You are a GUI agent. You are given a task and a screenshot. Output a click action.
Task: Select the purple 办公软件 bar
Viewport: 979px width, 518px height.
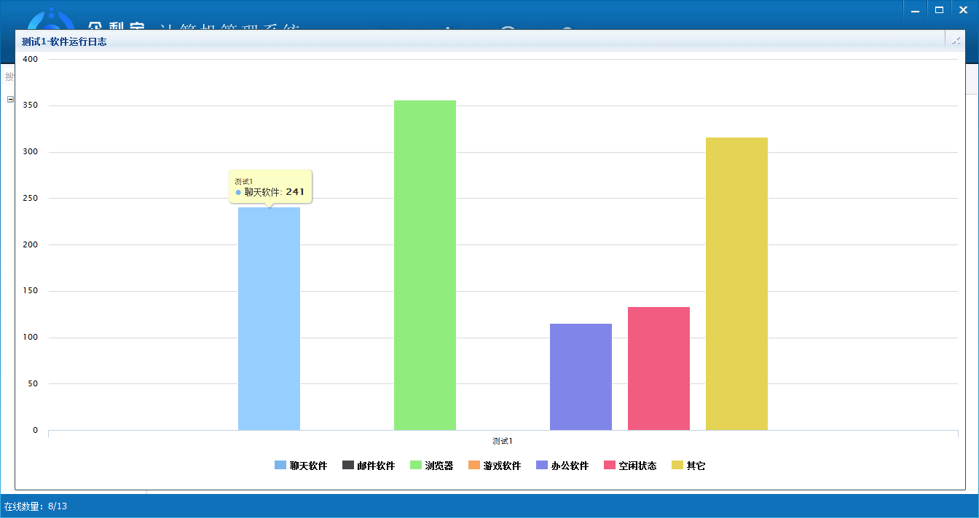[x=581, y=377]
